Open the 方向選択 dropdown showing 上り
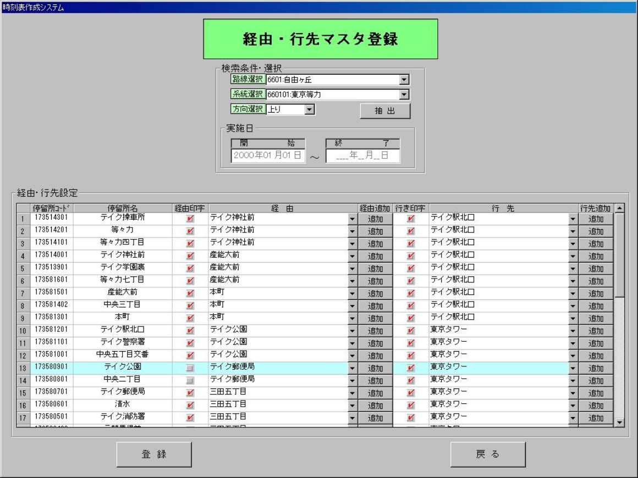Screen dimensions: 638x478 (309, 109)
